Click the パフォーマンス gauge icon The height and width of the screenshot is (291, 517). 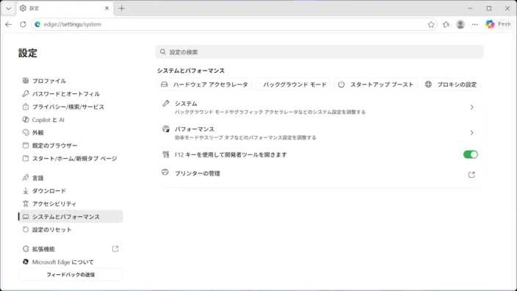click(x=166, y=129)
